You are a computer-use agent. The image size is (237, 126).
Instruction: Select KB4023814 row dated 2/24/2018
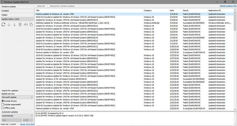(x=134, y=79)
